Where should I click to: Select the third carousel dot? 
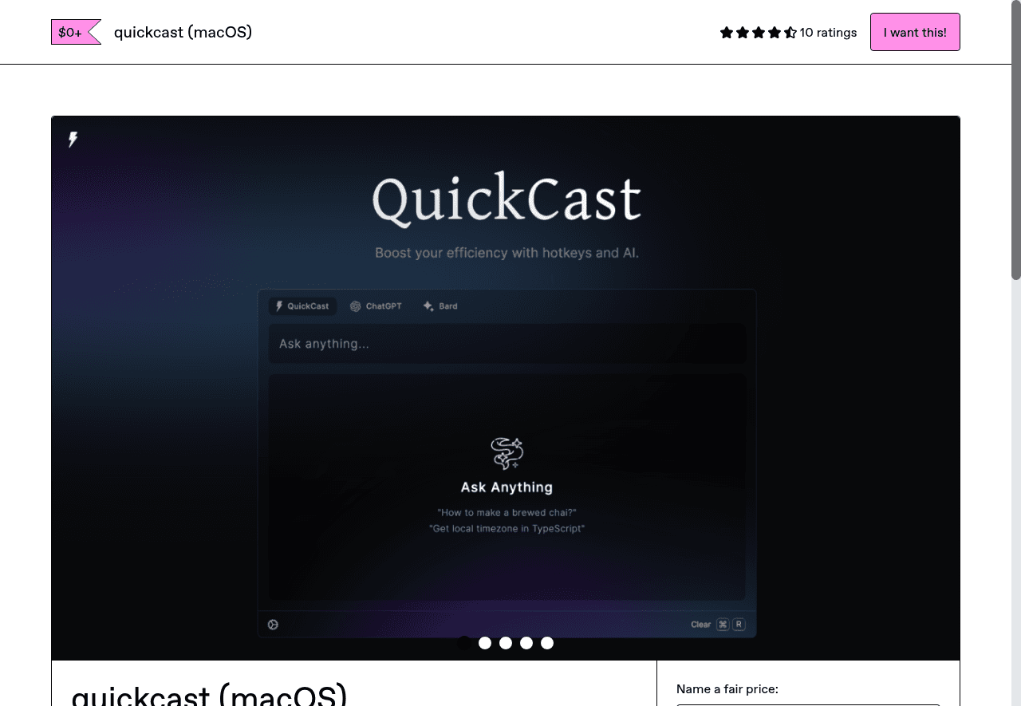(x=506, y=643)
